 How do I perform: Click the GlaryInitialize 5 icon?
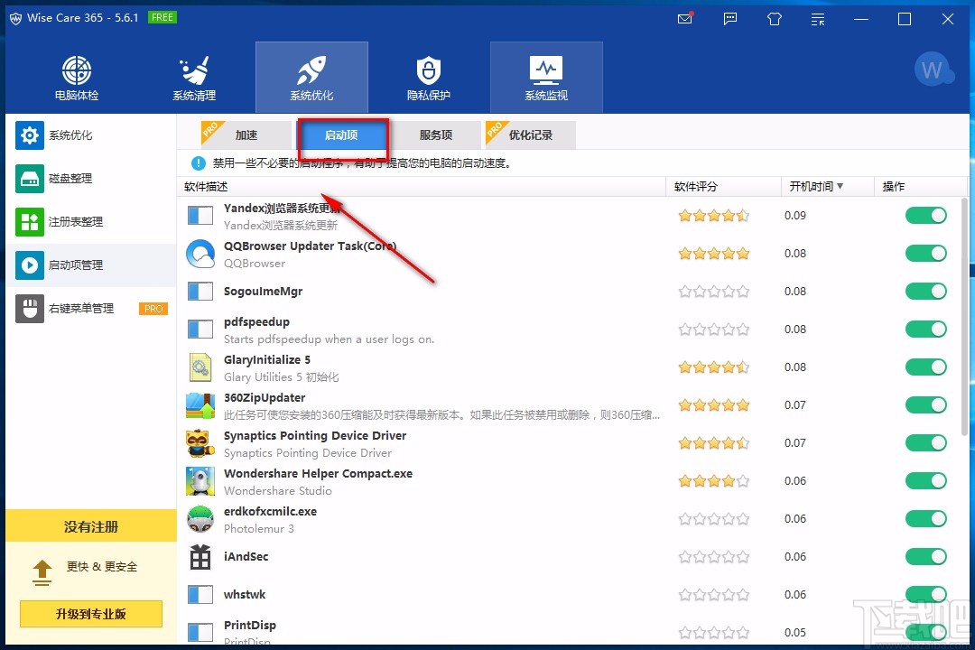click(x=200, y=367)
